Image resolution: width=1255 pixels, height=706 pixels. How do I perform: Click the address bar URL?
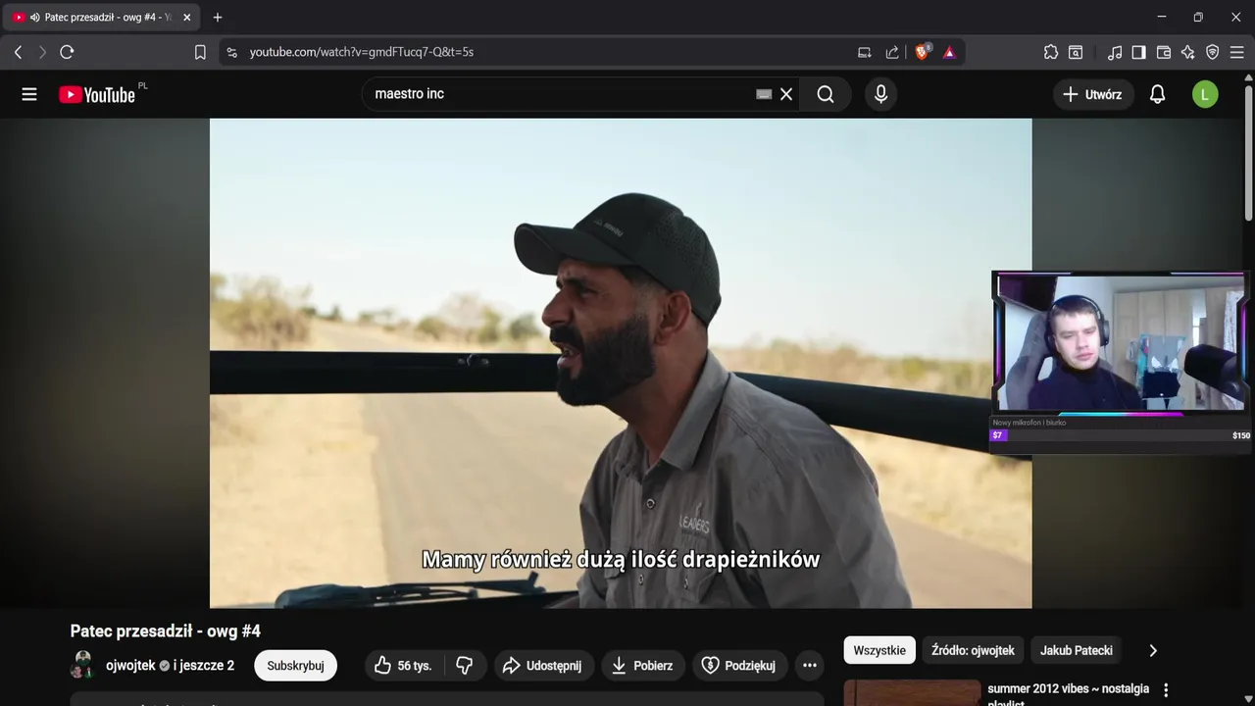(361, 52)
